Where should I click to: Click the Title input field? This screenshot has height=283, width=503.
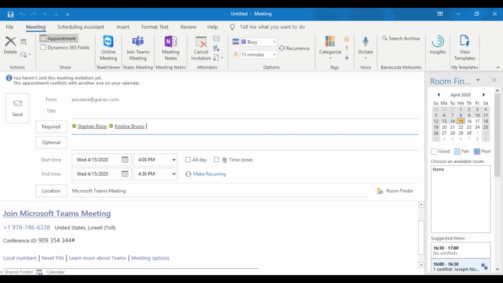244,111
